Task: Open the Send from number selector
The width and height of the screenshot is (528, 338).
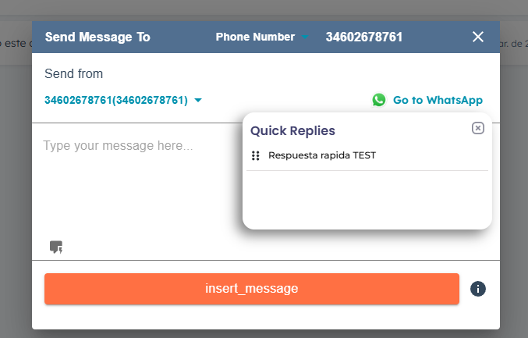Action: [x=116, y=100]
